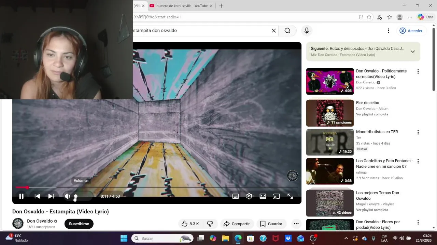The image size is (437, 245).
Task: Open the browser profile avatar
Action: click(x=400, y=17)
